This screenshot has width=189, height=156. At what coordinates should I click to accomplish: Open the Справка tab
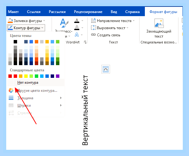pyautogui.click(x=132, y=12)
